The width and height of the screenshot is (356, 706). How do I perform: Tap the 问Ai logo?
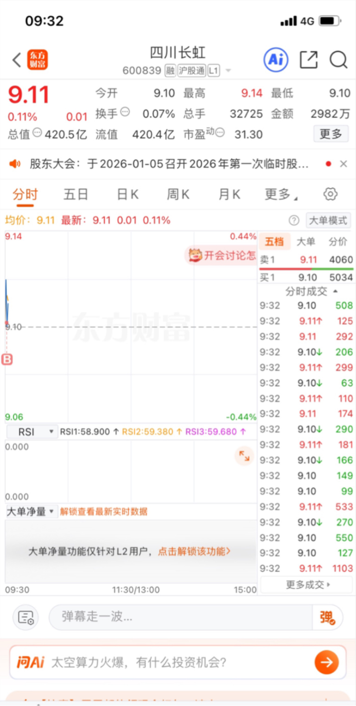pos(31,662)
